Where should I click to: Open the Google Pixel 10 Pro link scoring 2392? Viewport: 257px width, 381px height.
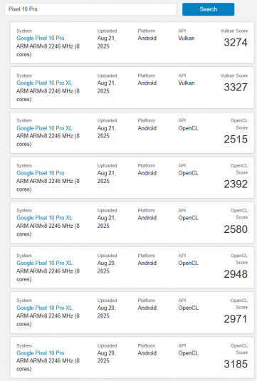41,173
